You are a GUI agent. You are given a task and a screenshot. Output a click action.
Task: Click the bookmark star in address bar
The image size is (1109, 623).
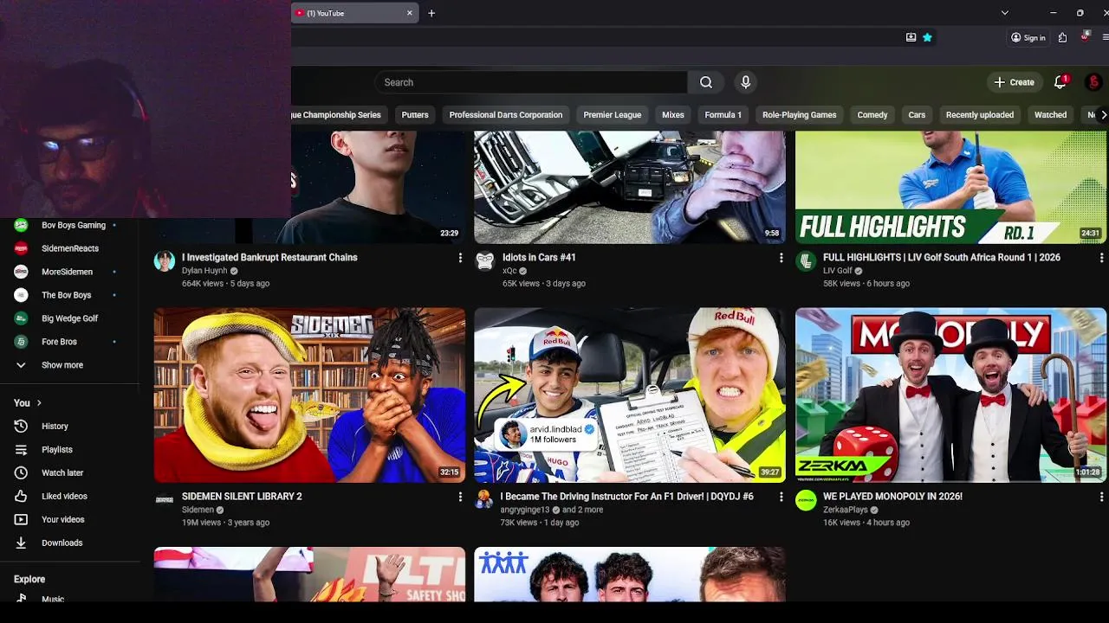927,37
